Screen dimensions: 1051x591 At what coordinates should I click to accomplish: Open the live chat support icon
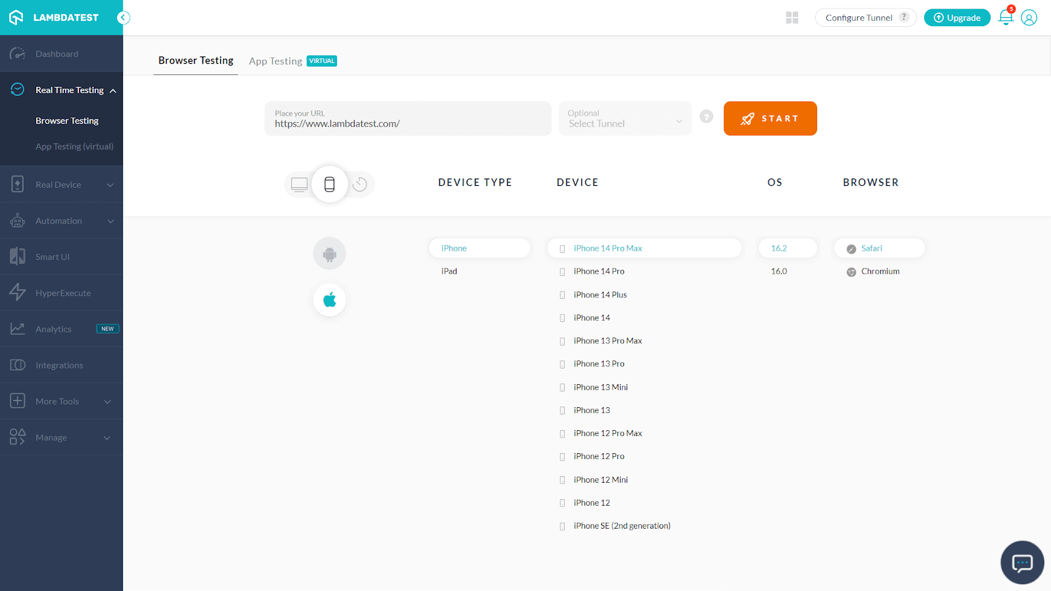click(1022, 563)
